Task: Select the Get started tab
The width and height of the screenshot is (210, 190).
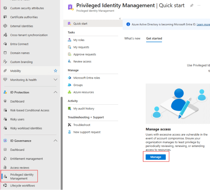Action: point(154,38)
